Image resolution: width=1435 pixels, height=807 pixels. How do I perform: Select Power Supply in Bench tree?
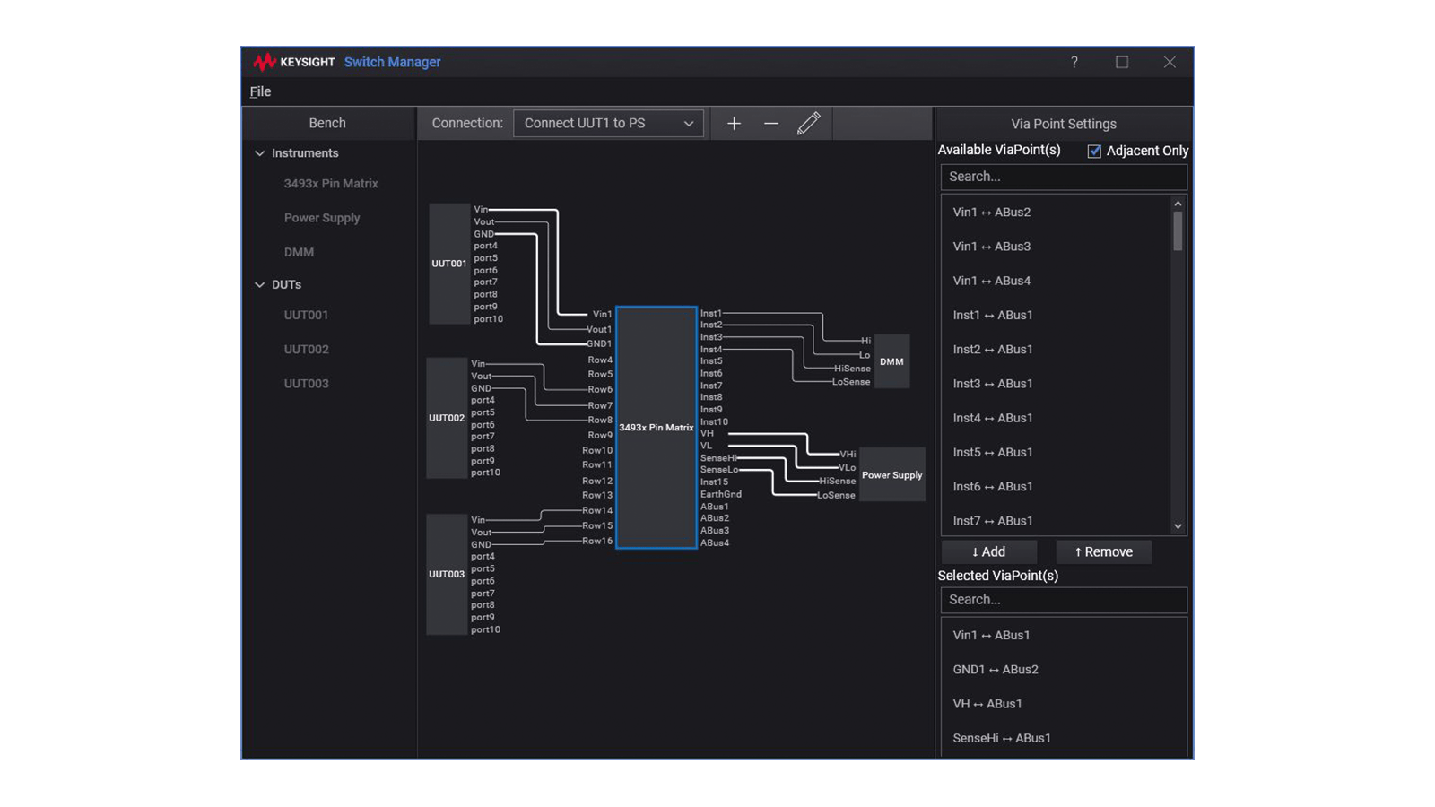point(322,218)
